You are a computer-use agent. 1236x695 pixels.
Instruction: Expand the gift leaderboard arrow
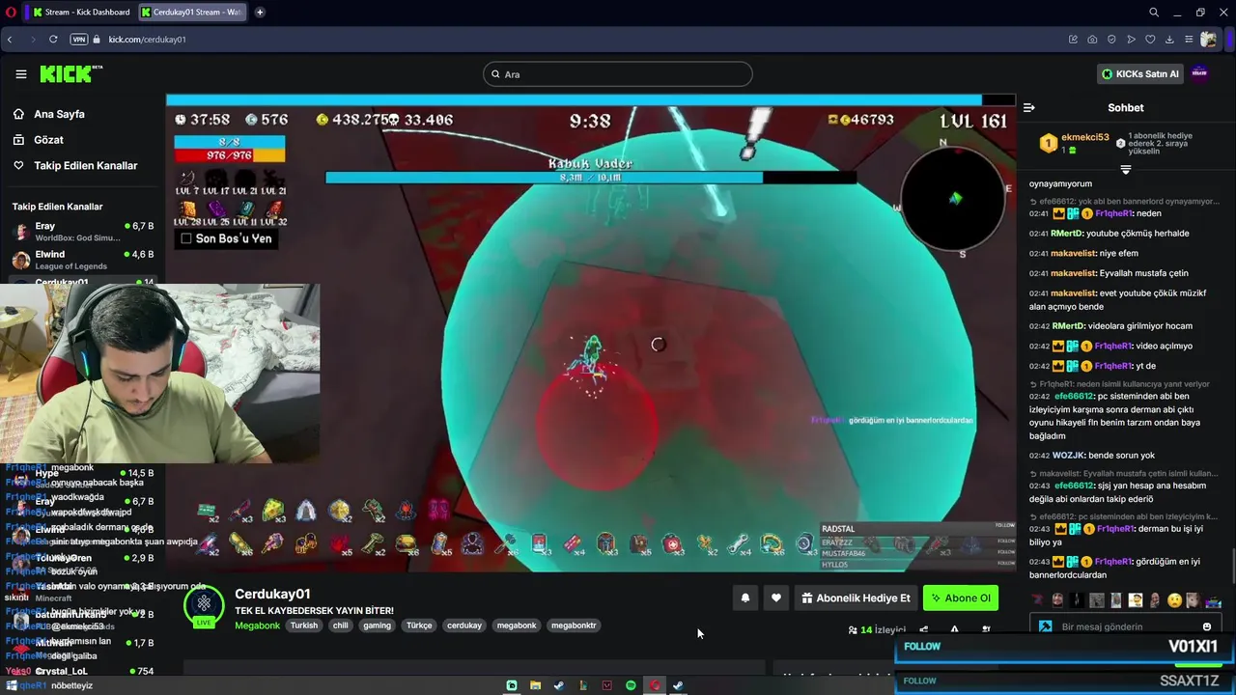(1126, 170)
